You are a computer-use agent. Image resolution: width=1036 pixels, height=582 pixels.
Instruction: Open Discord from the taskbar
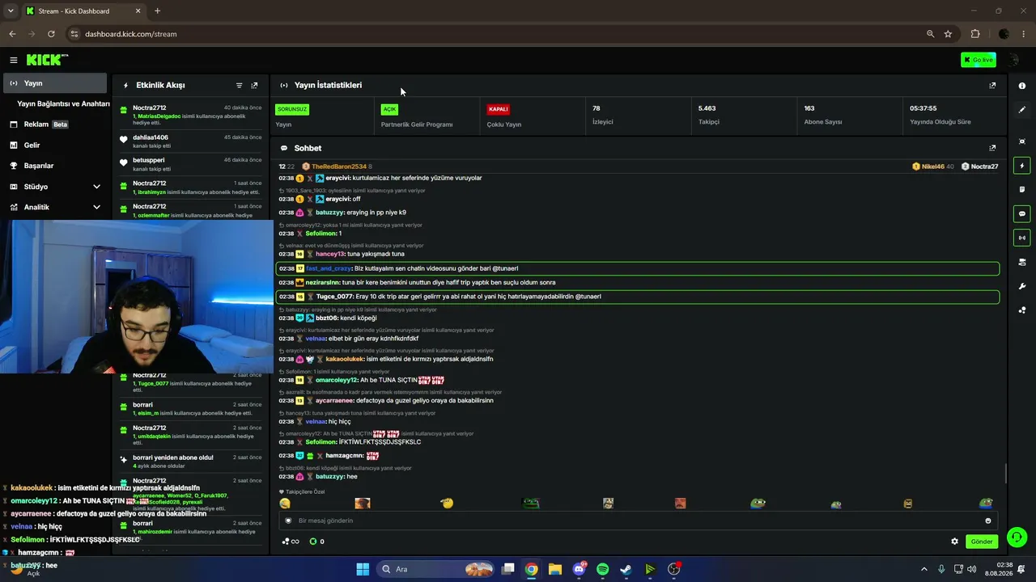pos(579,569)
